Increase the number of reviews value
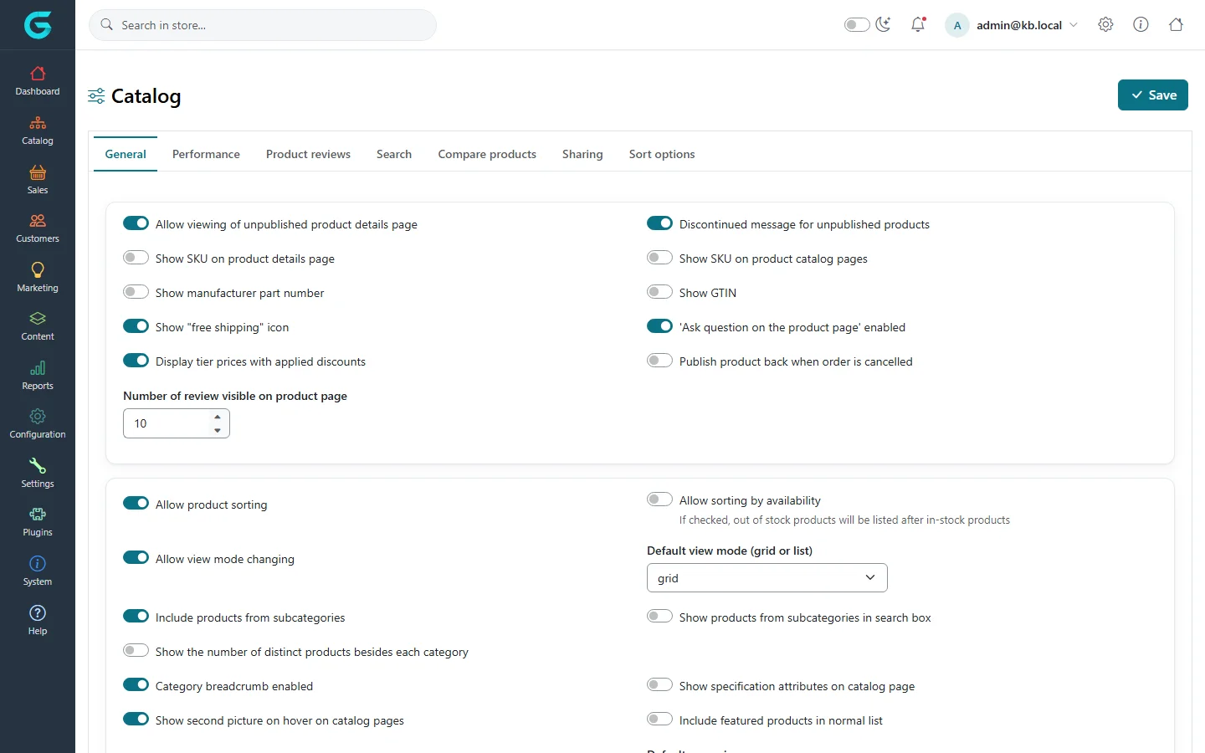This screenshot has width=1205, height=753. point(218,417)
